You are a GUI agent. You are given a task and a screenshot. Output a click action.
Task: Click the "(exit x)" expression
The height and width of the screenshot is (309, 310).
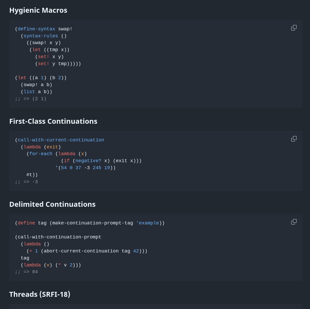124,161
